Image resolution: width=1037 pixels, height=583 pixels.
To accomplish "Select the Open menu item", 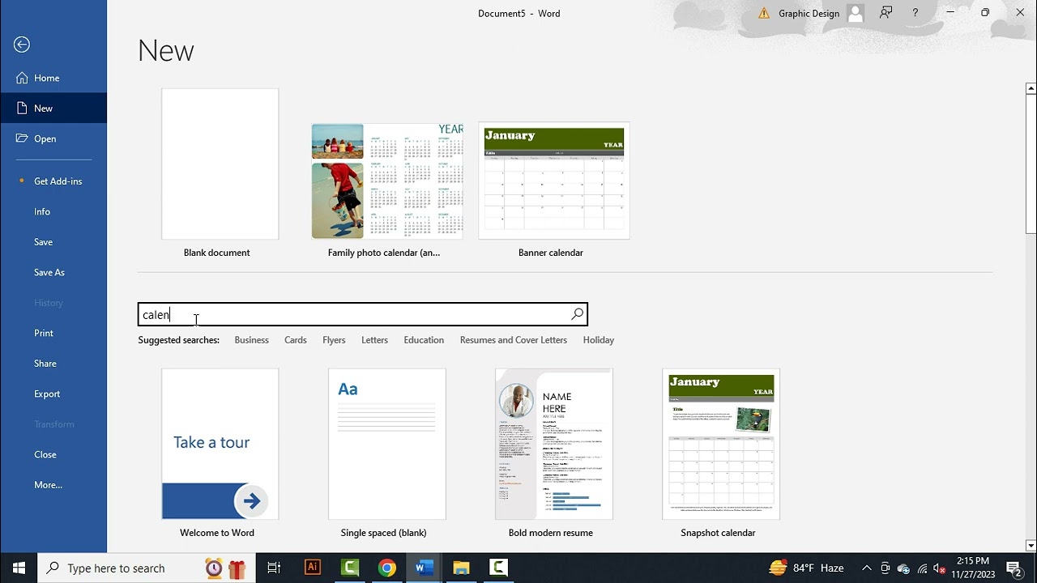I will point(53,138).
